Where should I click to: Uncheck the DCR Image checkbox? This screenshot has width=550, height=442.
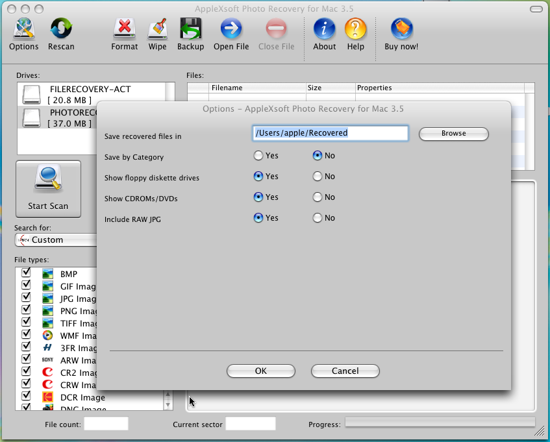(26, 395)
